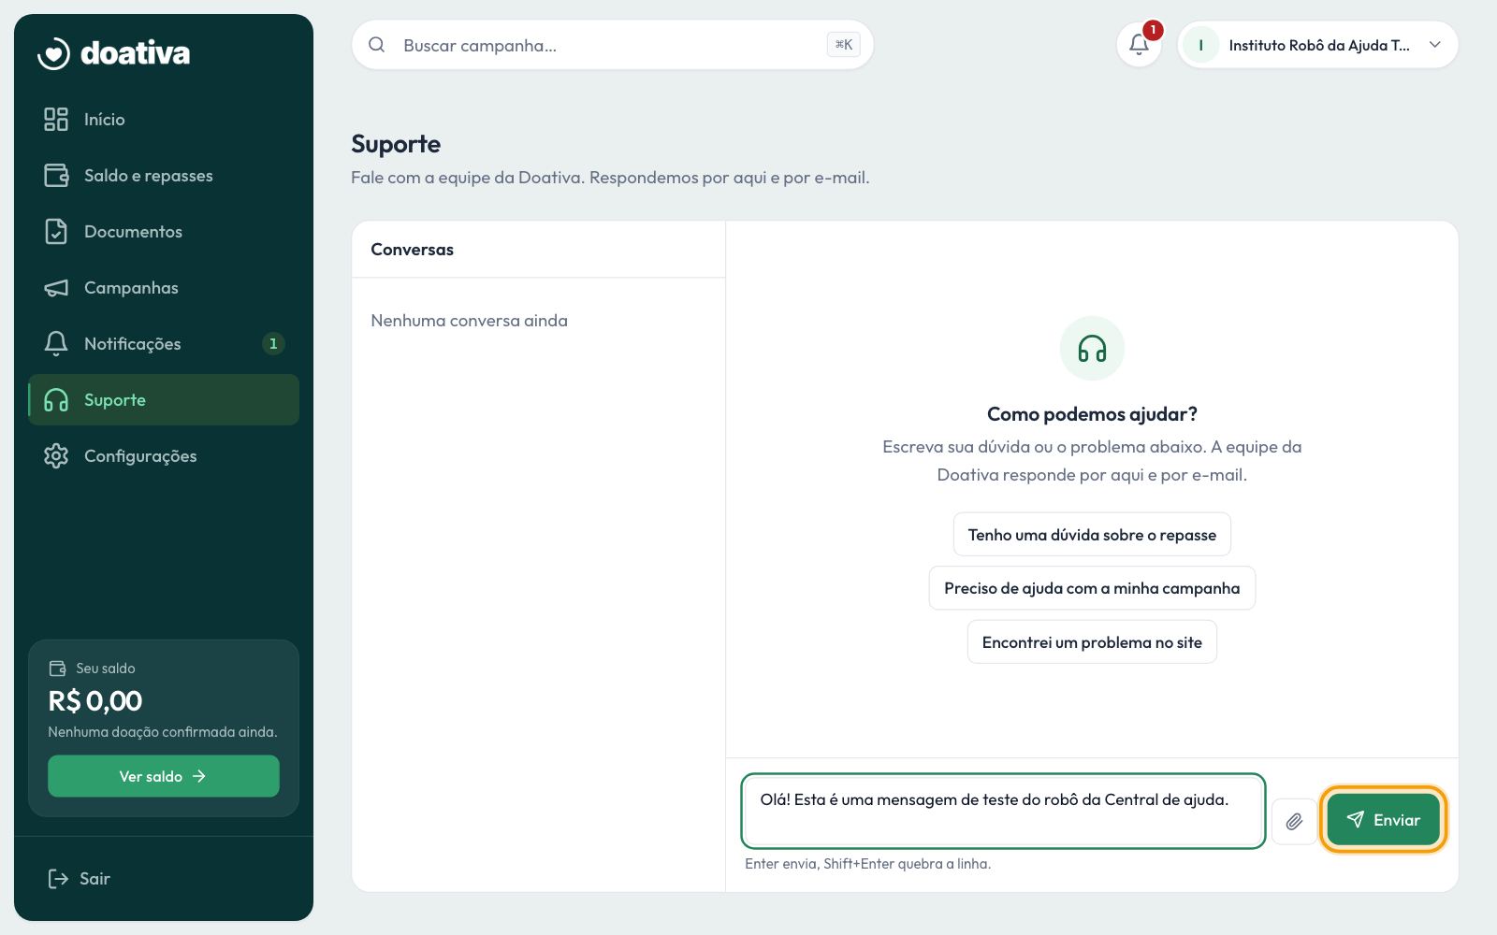Click the Conversas panel header

538,250
